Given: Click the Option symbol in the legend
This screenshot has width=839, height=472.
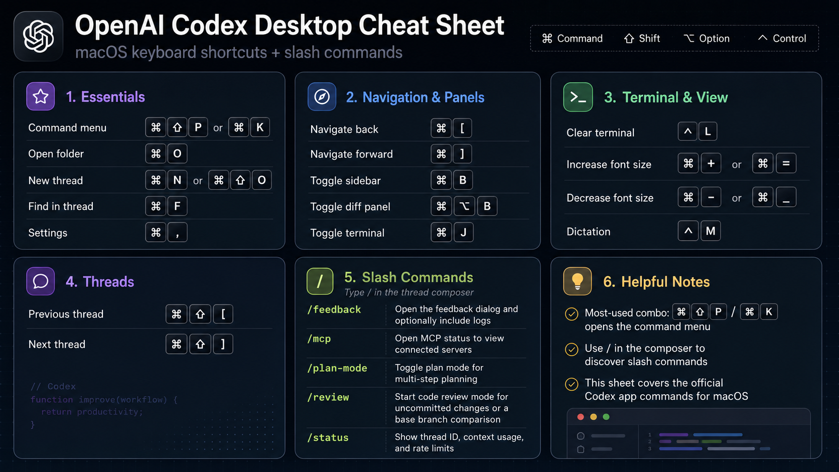Looking at the screenshot, I should click(689, 39).
